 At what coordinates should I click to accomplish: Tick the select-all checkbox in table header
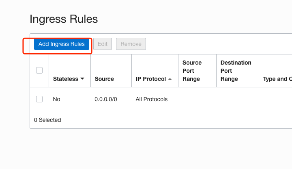[39, 70]
